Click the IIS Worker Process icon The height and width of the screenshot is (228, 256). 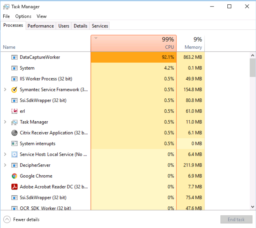(x=14, y=79)
